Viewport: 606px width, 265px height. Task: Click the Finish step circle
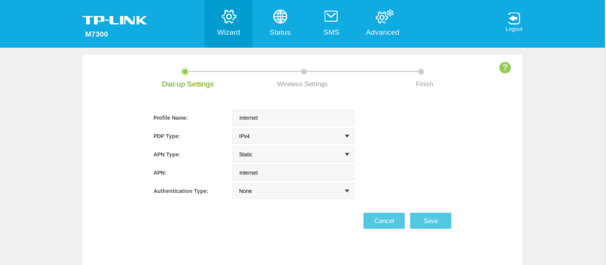(421, 72)
